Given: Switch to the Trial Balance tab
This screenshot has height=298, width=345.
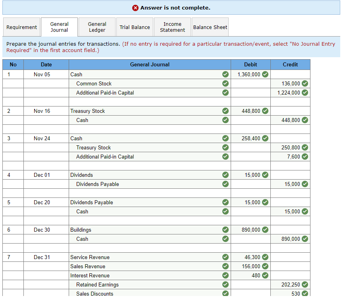Looking at the screenshot, I should tap(135, 27).
